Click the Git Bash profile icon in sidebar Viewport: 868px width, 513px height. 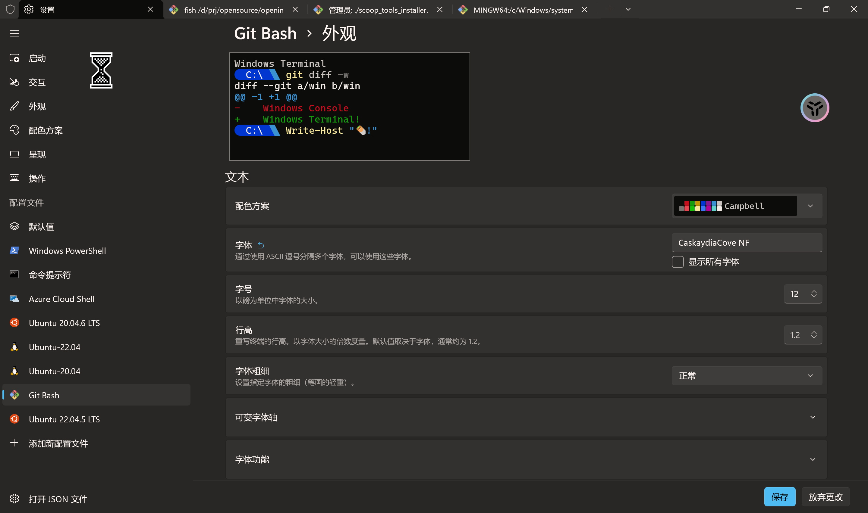[14, 395]
